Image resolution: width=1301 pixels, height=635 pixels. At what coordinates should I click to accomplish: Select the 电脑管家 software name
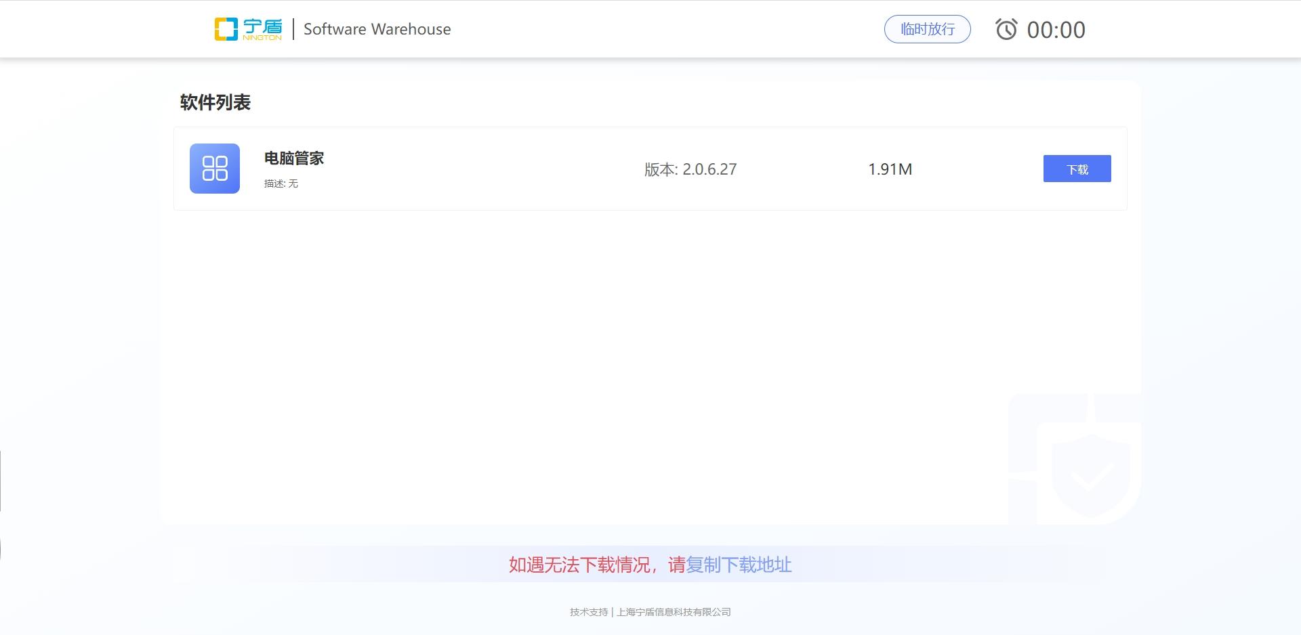[x=294, y=158]
